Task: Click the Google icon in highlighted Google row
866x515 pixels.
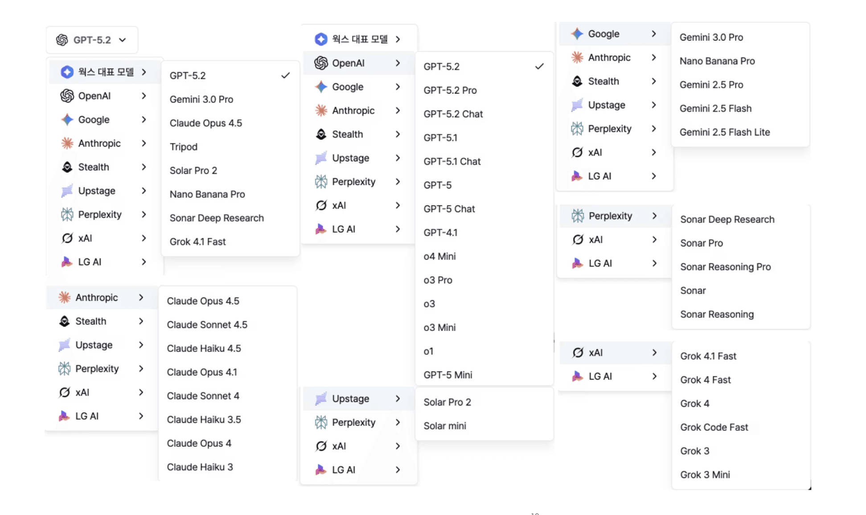Action: [577, 34]
